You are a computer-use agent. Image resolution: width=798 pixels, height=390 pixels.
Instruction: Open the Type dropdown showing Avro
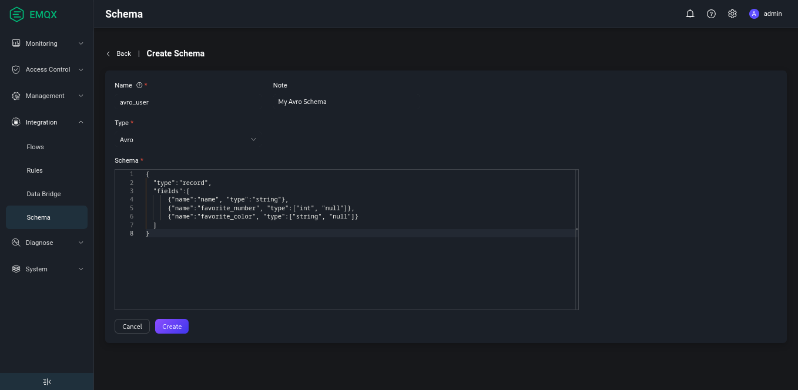click(x=188, y=139)
